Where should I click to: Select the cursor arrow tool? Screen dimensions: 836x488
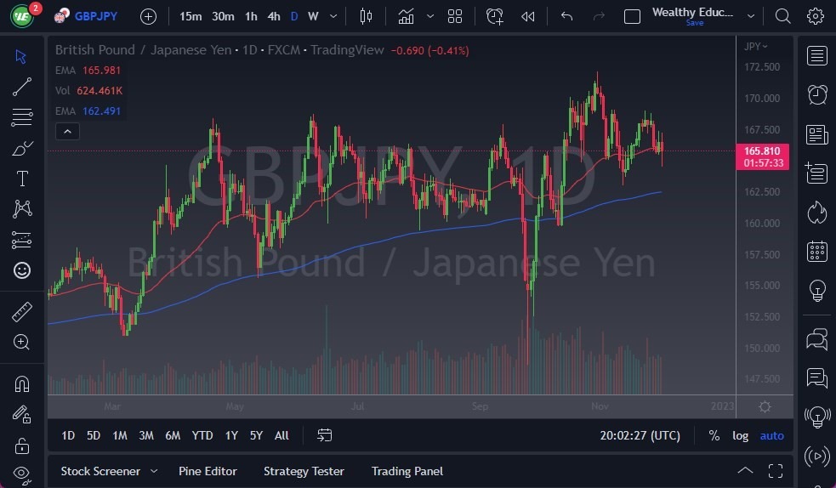click(x=21, y=56)
